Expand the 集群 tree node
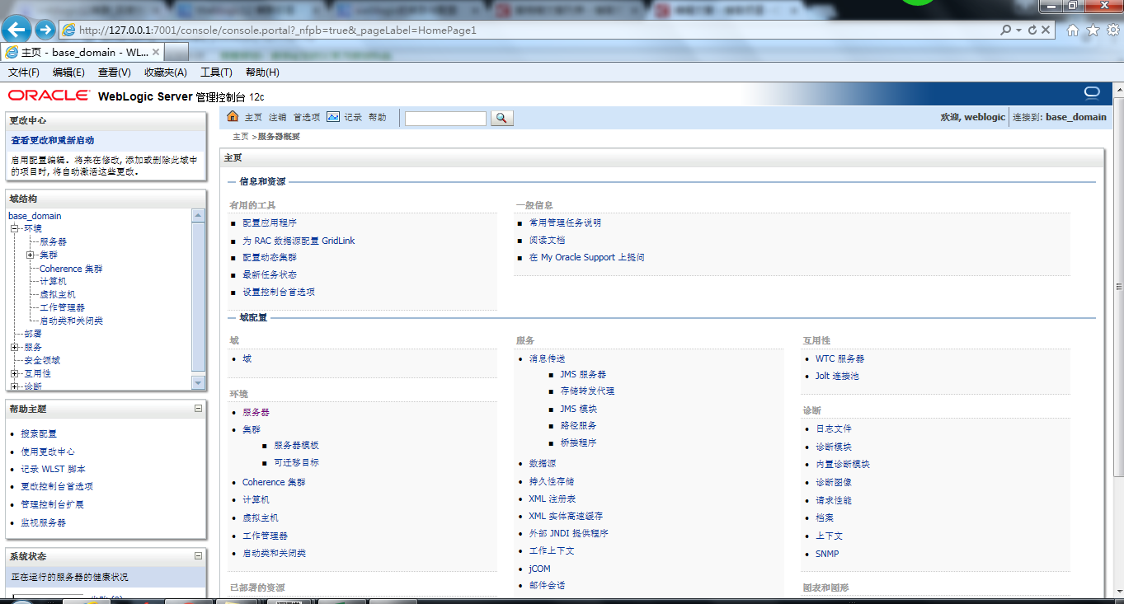Image resolution: width=1124 pixels, height=604 pixels. click(31, 255)
